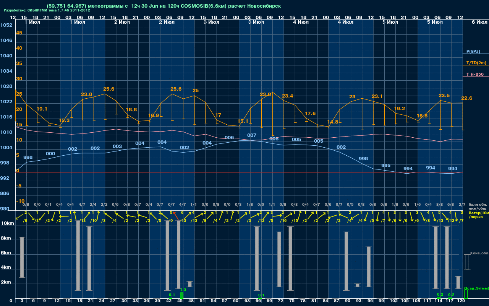Click the 17.6 temperature label
This screenshot has height=306, width=489.
pyautogui.click(x=310, y=114)
